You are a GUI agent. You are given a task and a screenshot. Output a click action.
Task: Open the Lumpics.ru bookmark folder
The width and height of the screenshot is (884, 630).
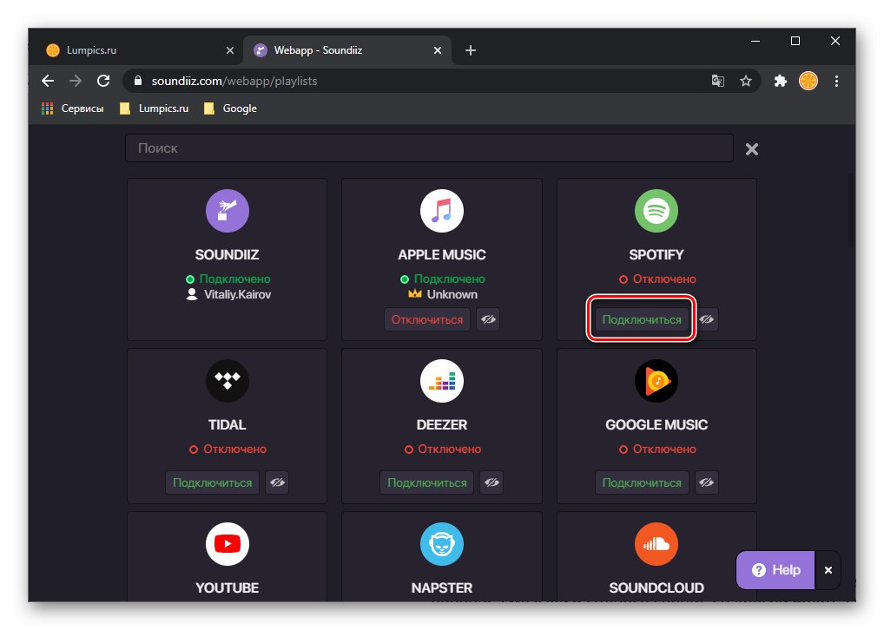coord(154,108)
